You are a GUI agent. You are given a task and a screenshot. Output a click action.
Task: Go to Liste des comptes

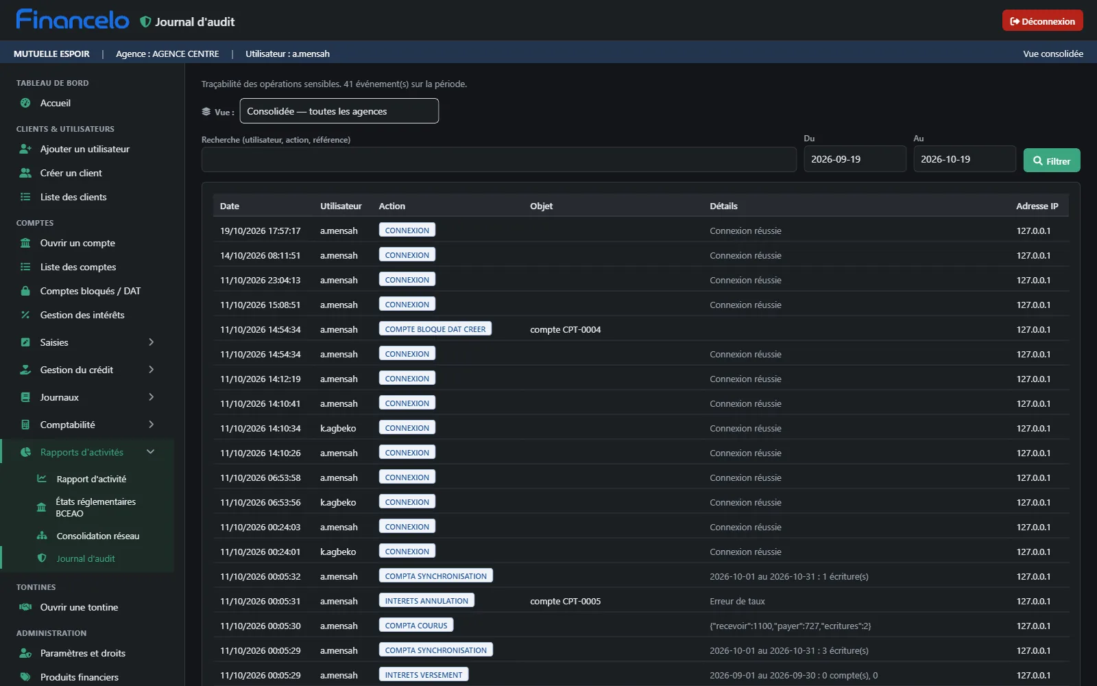tap(78, 267)
